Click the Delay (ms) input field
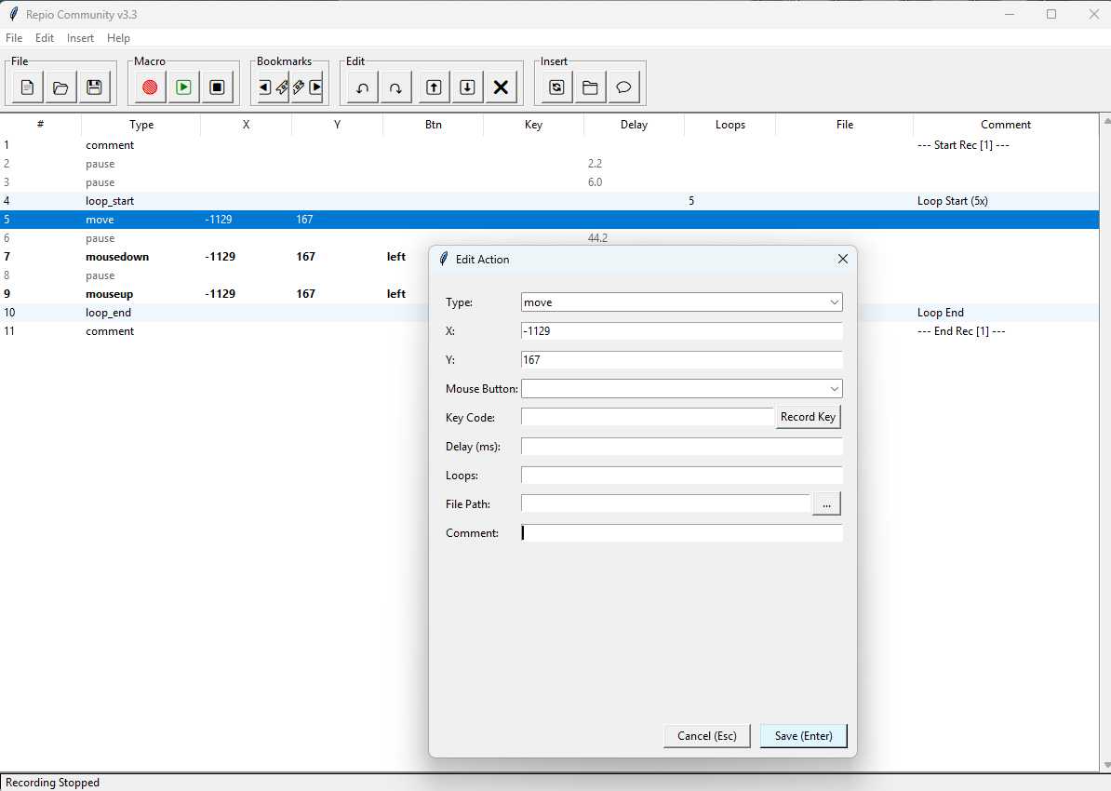This screenshot has width=1111, height=791. [681, 447]
